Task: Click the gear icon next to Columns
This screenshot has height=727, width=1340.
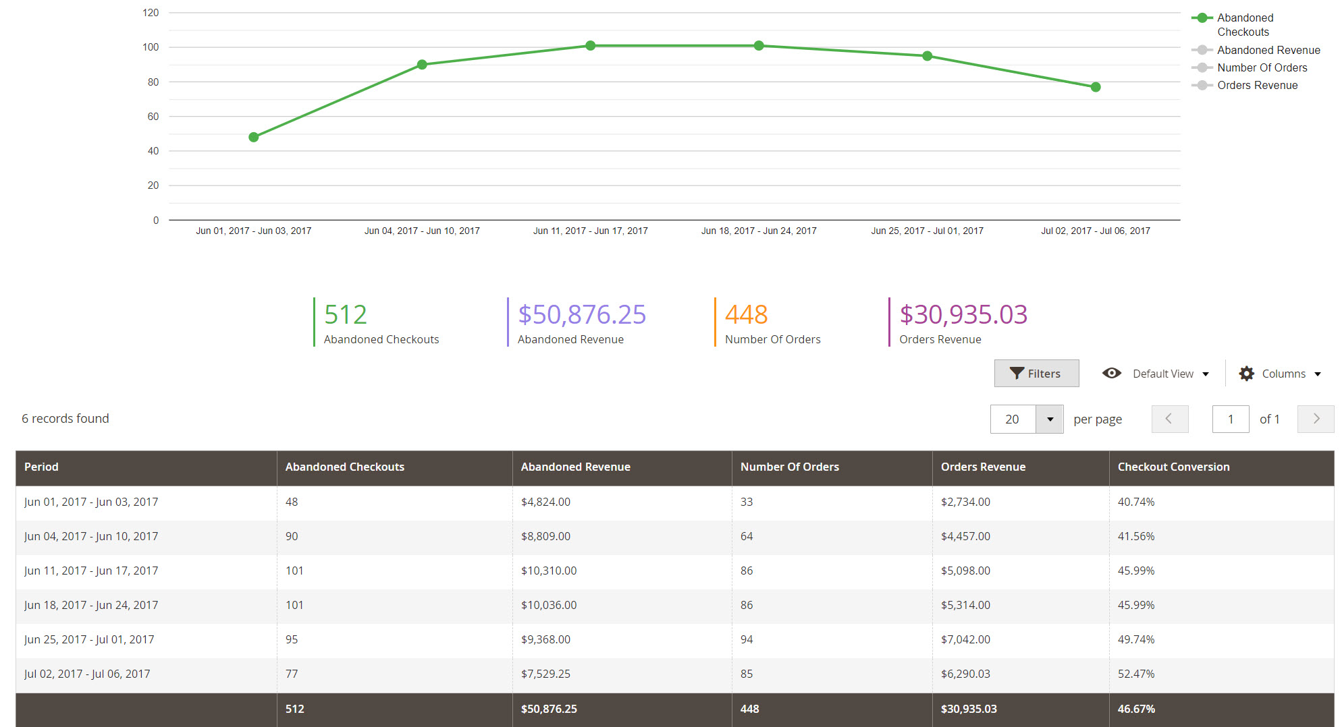Action: coord(1246,374)
